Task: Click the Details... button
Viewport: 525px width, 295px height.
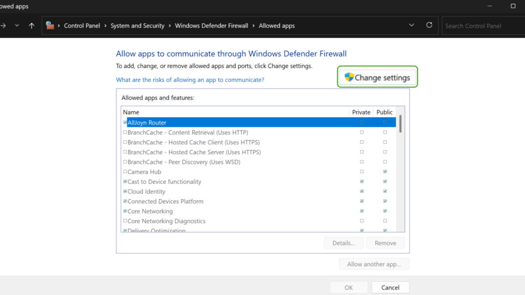Action: (x=344, y=243)
